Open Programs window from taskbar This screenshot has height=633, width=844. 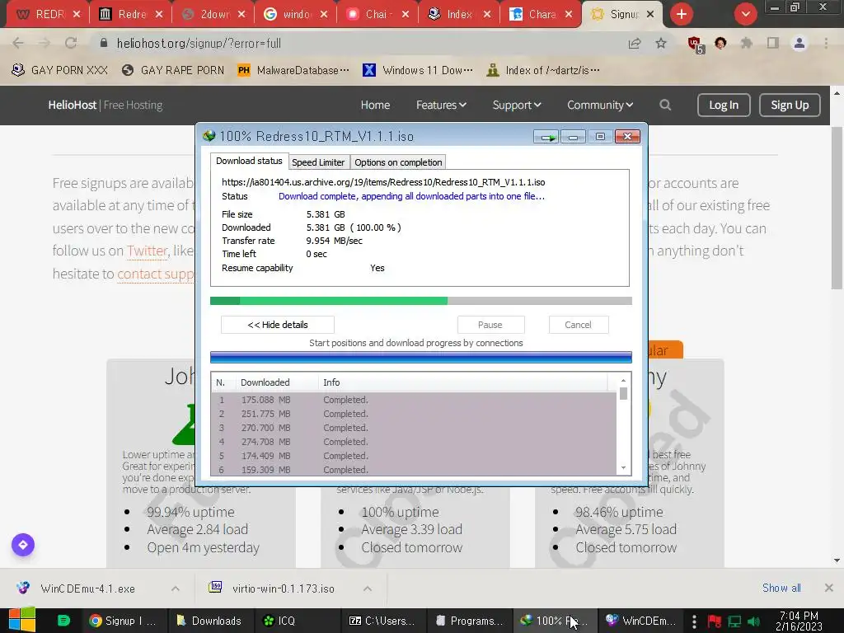469,621
